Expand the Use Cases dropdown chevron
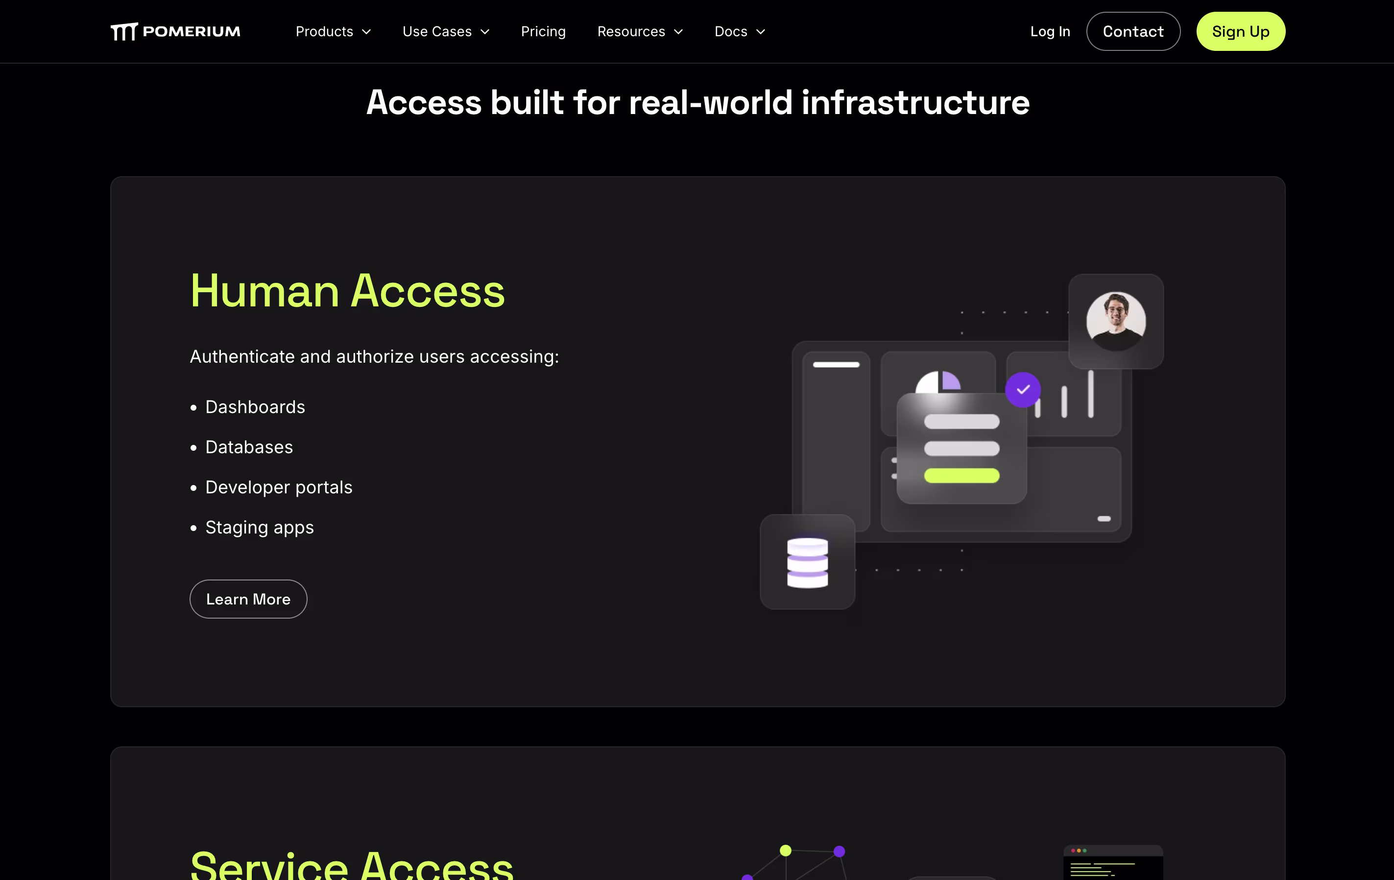 pos(485,32)
